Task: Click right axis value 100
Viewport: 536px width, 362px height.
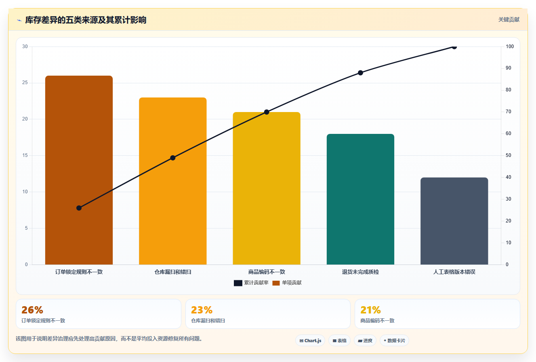Action: 510,47
